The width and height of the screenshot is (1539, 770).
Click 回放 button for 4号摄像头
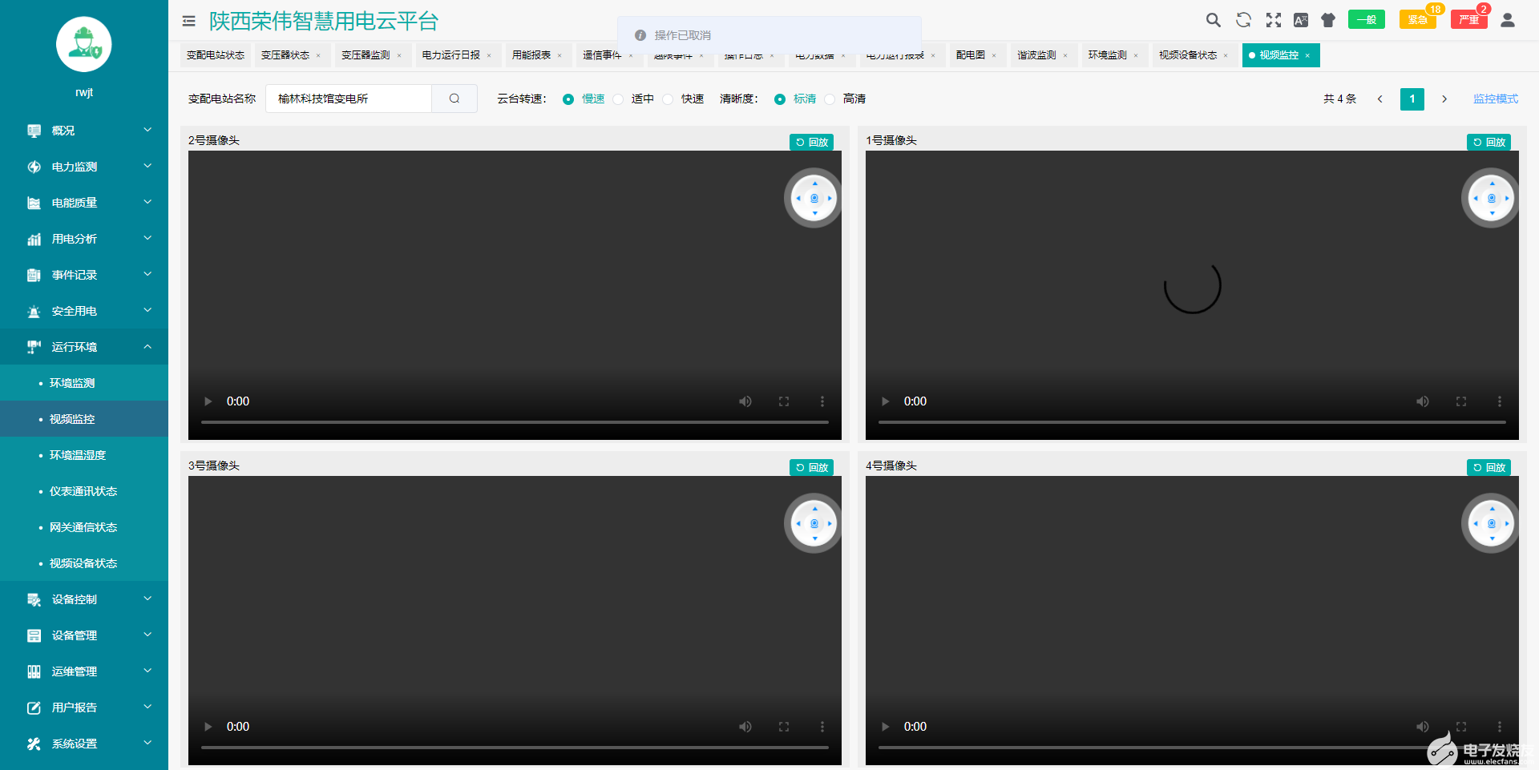1489,467
